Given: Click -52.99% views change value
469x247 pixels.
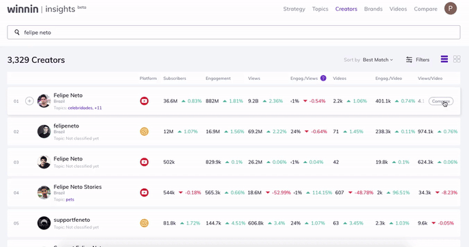Looking at the screenshot, I should pos(281,193).
